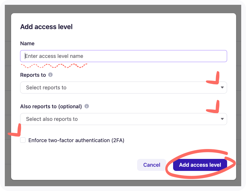
Task: Click inside the Enter access level name field
Action: pyautogui.click(x=123, y=56)
